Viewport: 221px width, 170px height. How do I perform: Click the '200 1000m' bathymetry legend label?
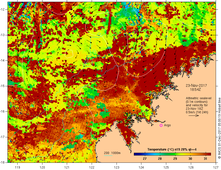coord(112,153)
